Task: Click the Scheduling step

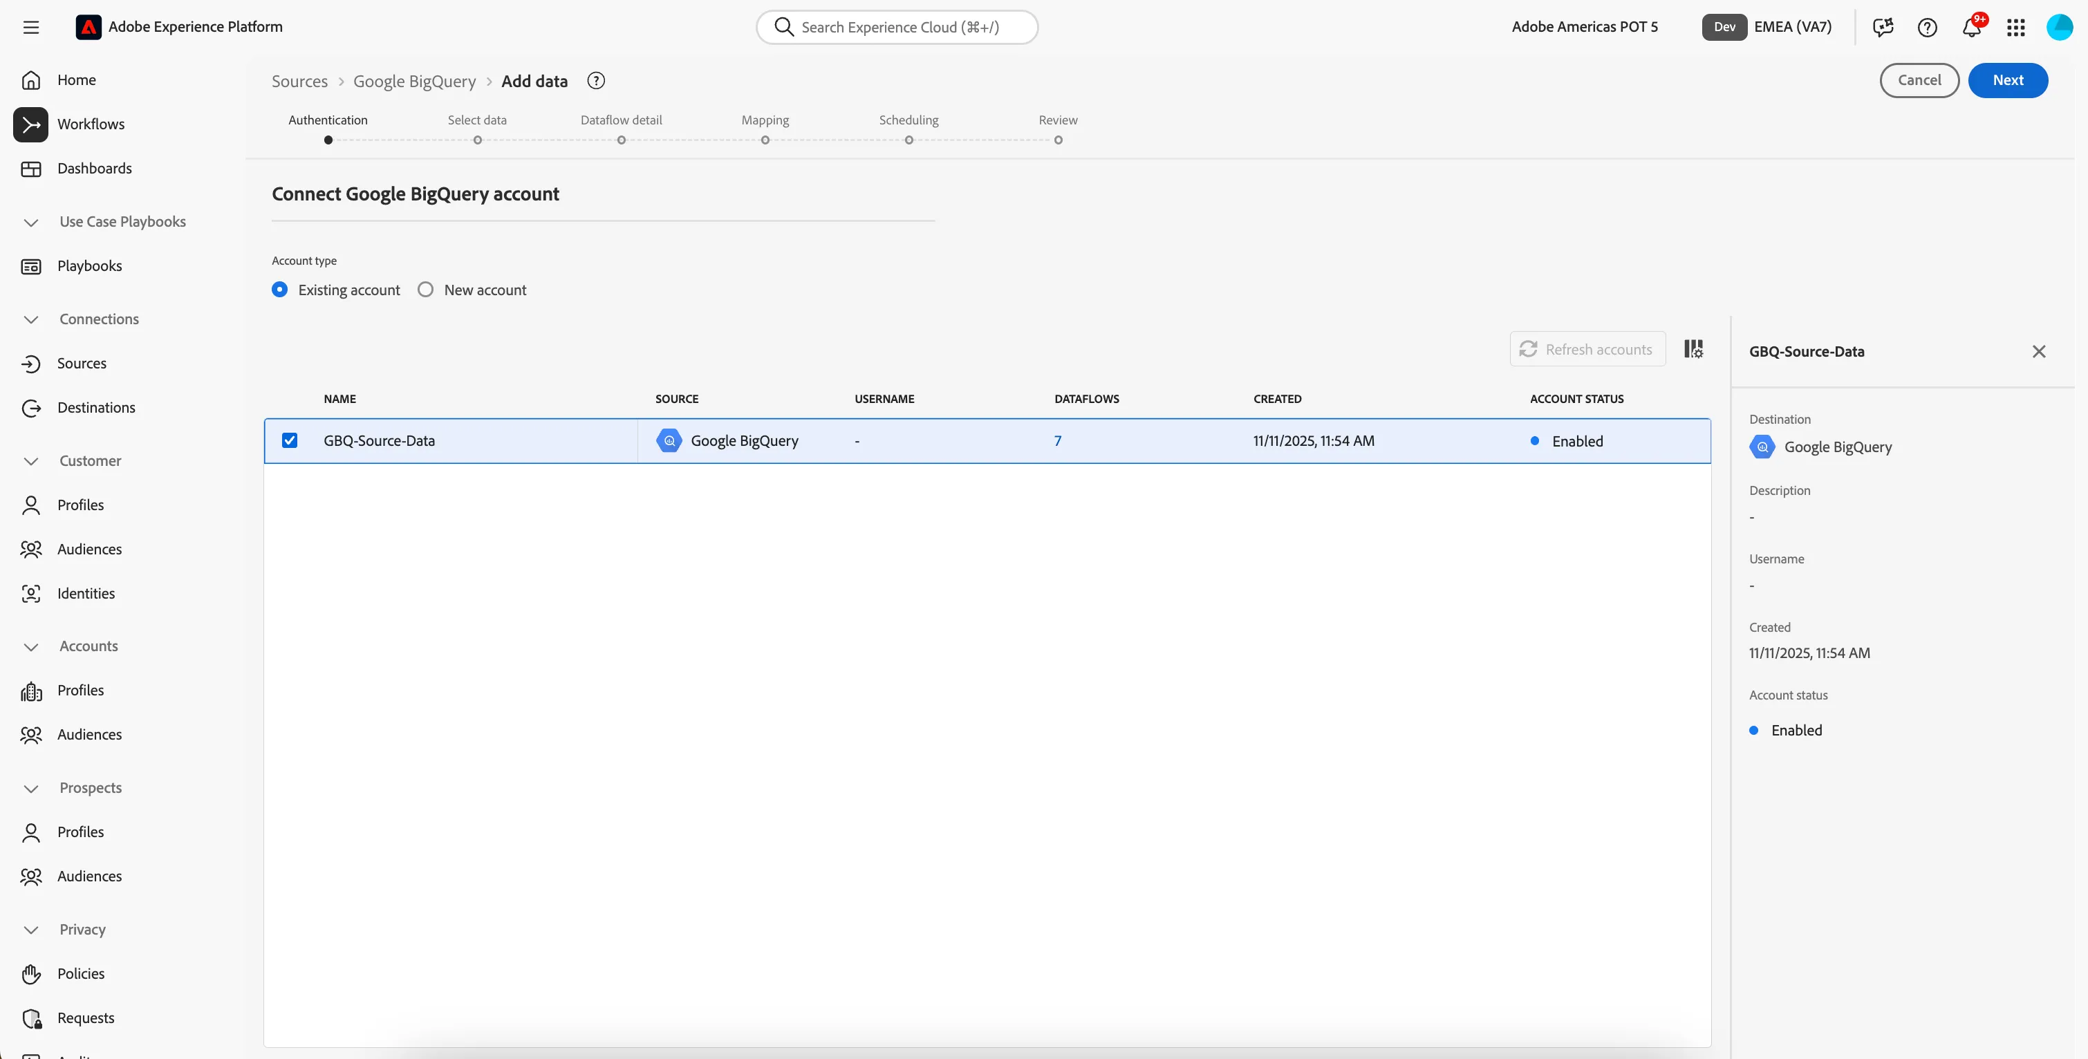Action: coord(908,128)
